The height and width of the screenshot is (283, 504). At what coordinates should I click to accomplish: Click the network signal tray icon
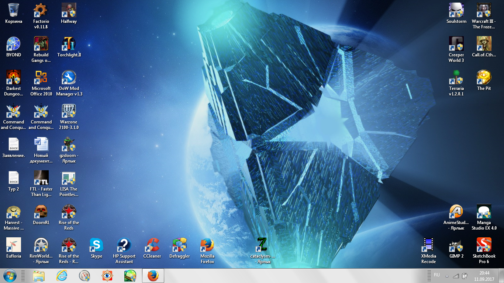(x=456, y=276)
